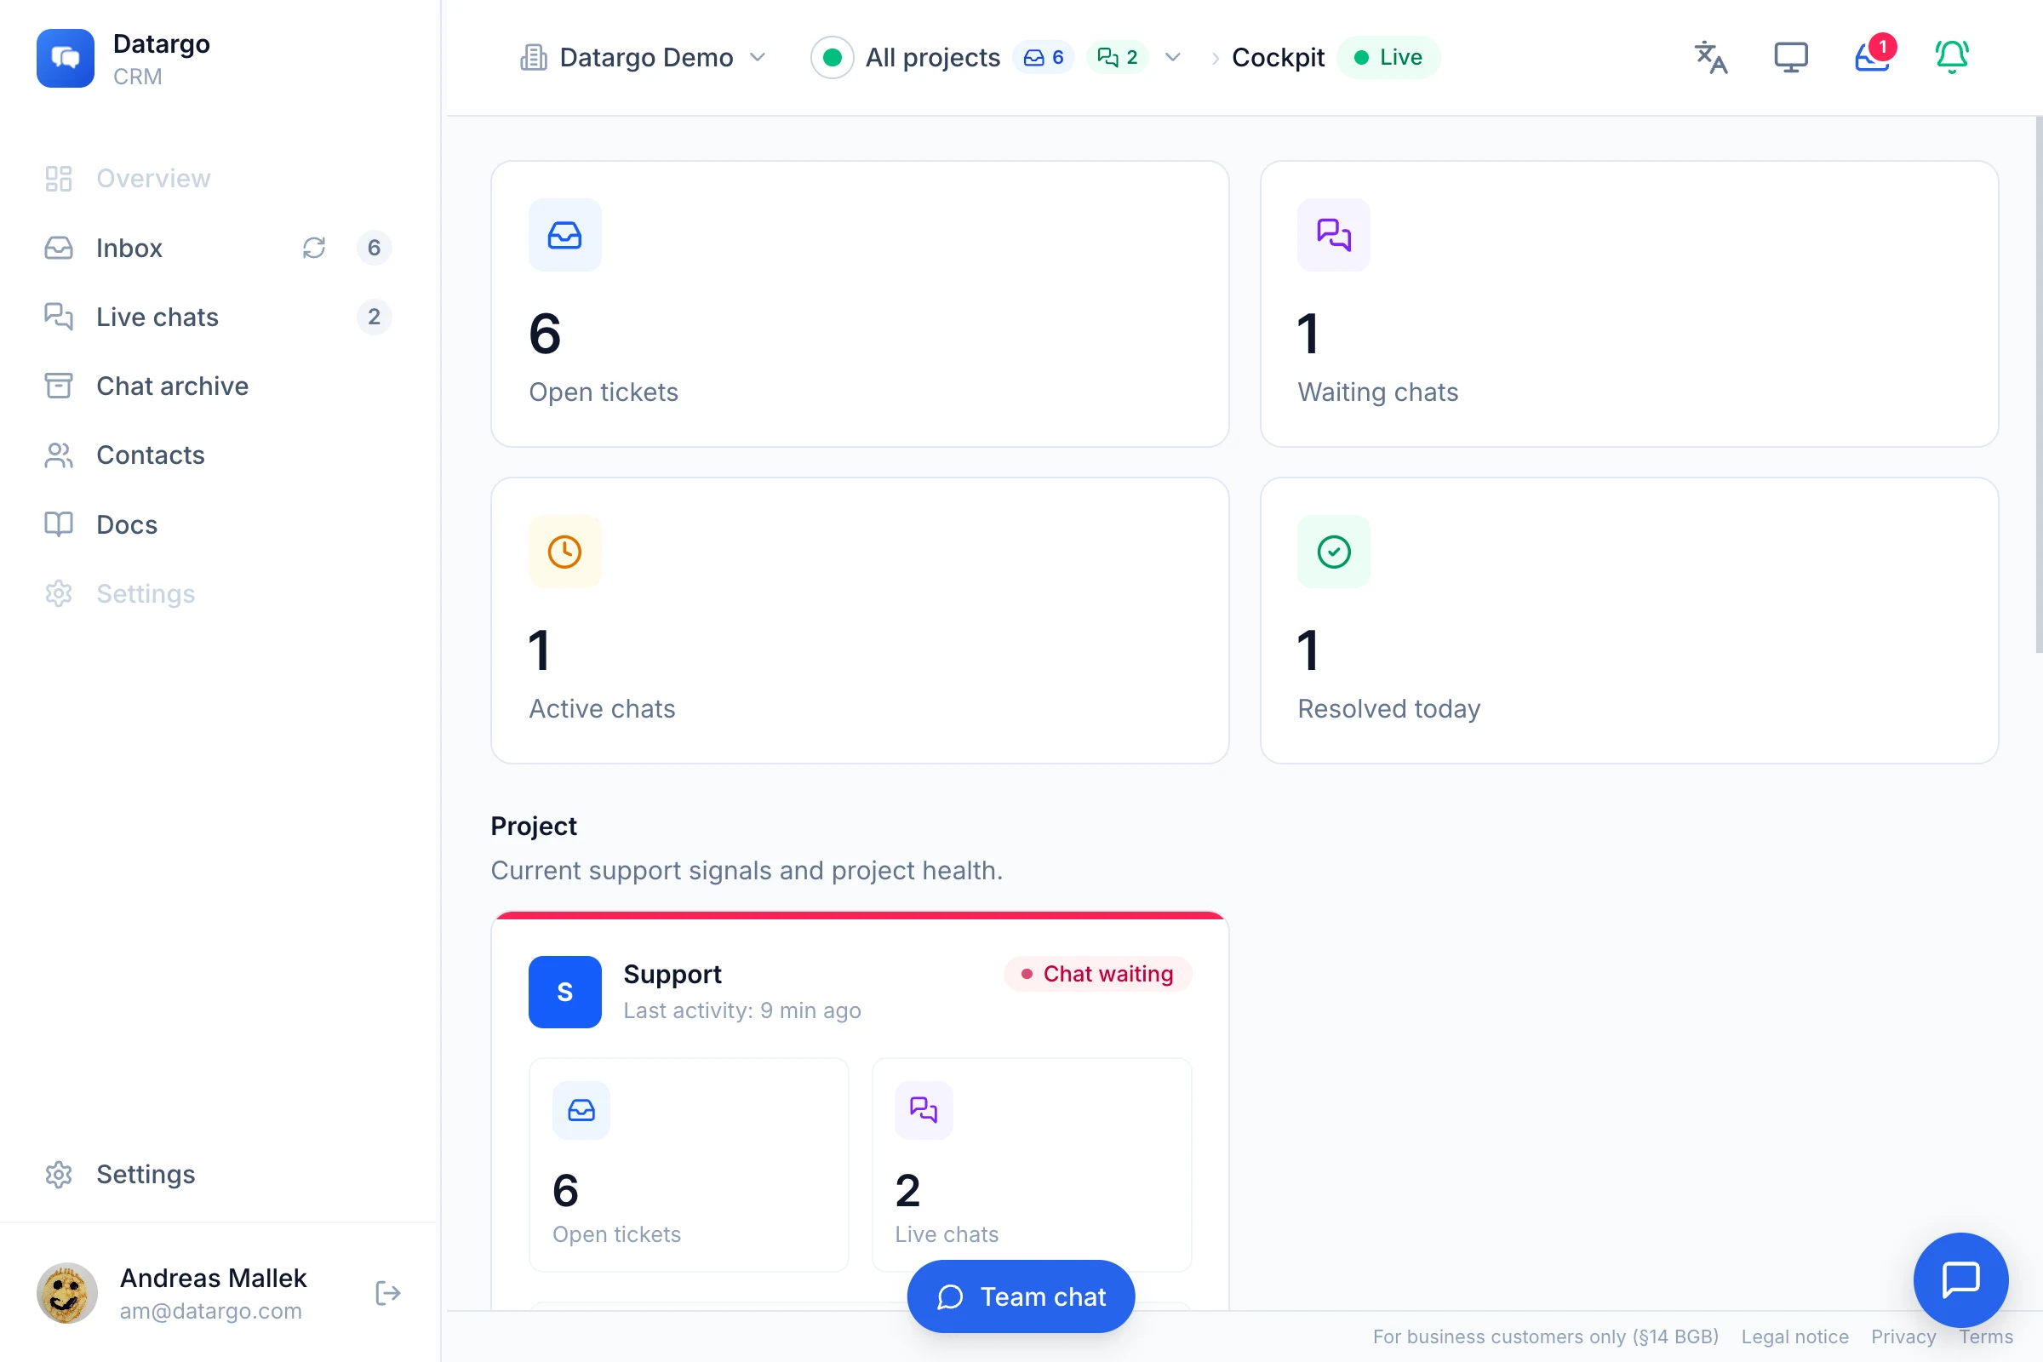Click the Resolved today checkmark icon
Screen dimensions: 2043x1362
(x=1333, y=552)
